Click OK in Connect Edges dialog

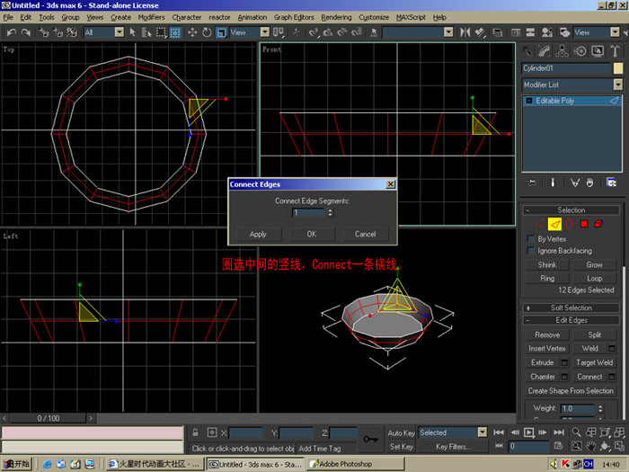coord(312,235)
